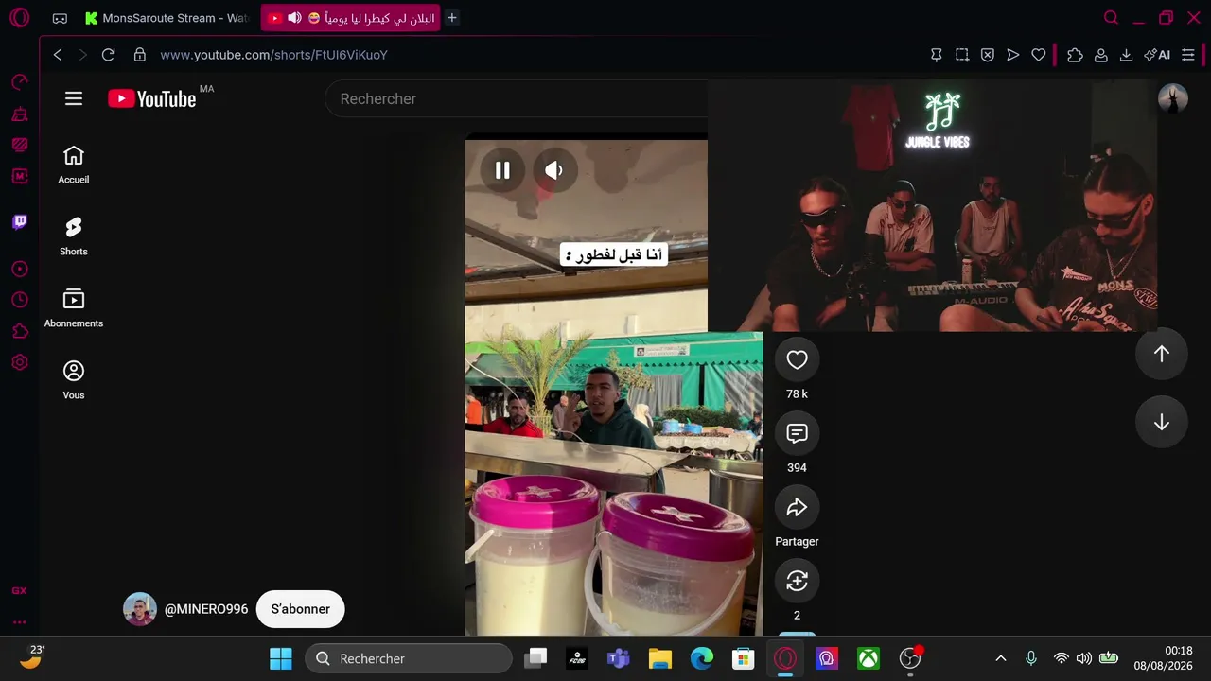Click the pinboard pin icon in toolbar
The image size is (1211, 681).
pyautogui.click(x=937, y=55)
